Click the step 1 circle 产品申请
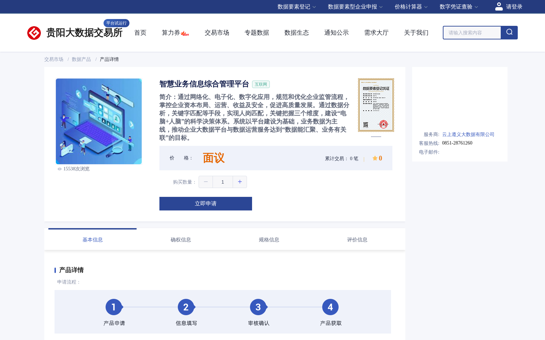545x340 pixels. [114, 307]
